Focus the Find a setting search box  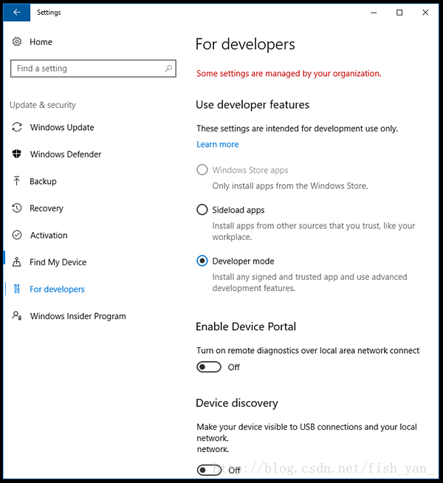click(93, 69)
